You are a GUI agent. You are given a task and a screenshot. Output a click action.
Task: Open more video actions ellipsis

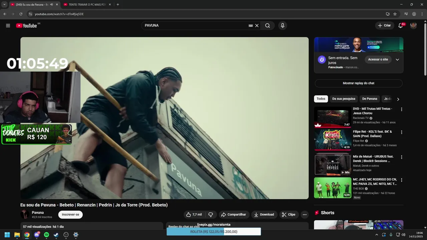[x=305, y=215]
